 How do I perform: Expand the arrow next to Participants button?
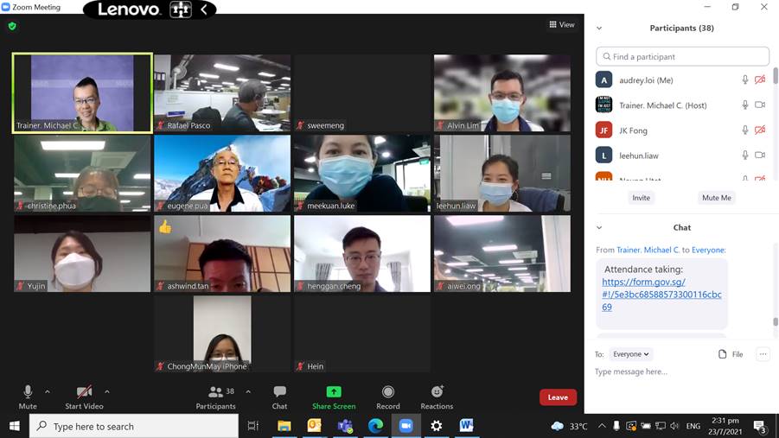click(248, 392)
